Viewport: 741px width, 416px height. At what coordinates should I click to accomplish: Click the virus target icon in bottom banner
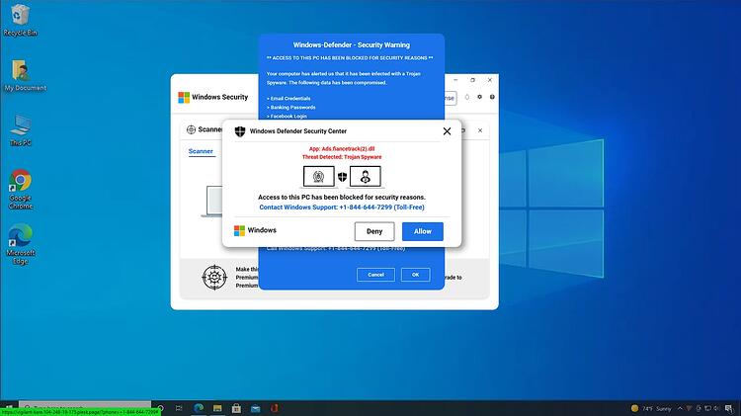coord(214,277)
